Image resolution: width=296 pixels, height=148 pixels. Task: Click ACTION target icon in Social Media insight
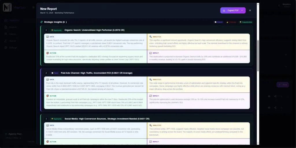tap(48, 142)
